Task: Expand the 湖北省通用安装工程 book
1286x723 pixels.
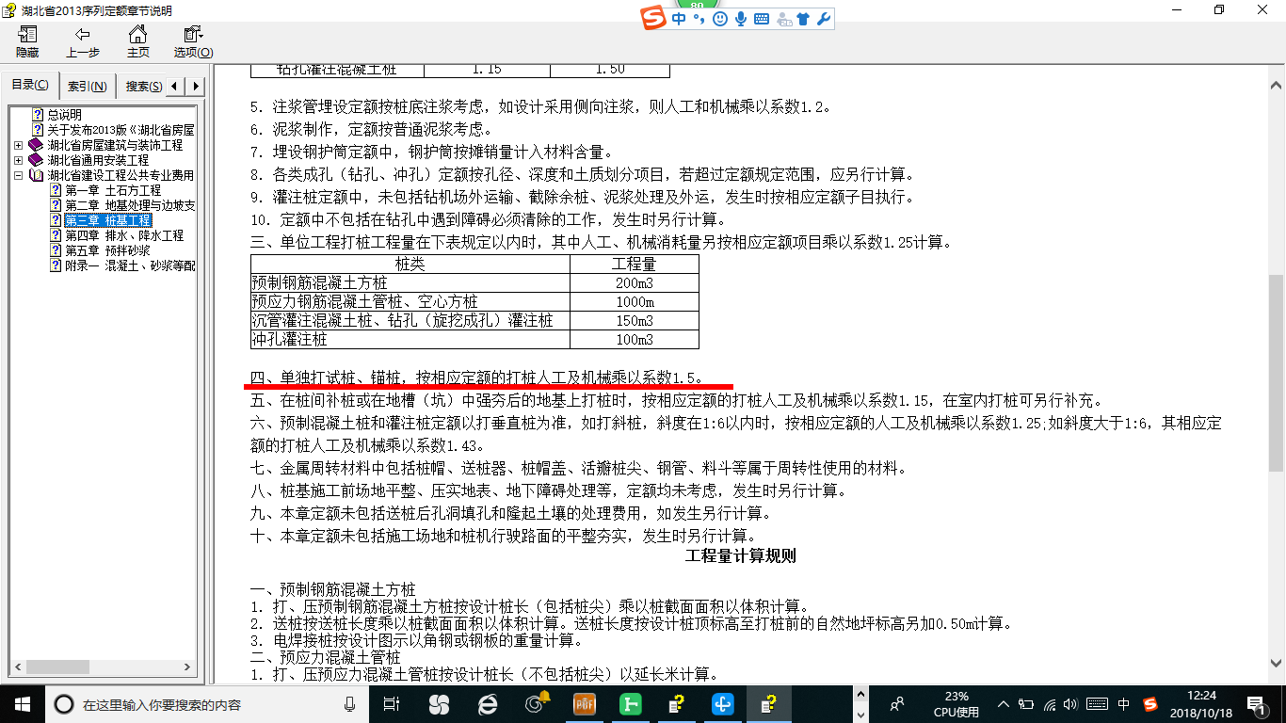Action: (19, 160)
